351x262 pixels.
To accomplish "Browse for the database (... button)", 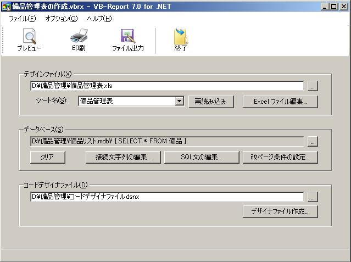I will (x=313, y=141).
